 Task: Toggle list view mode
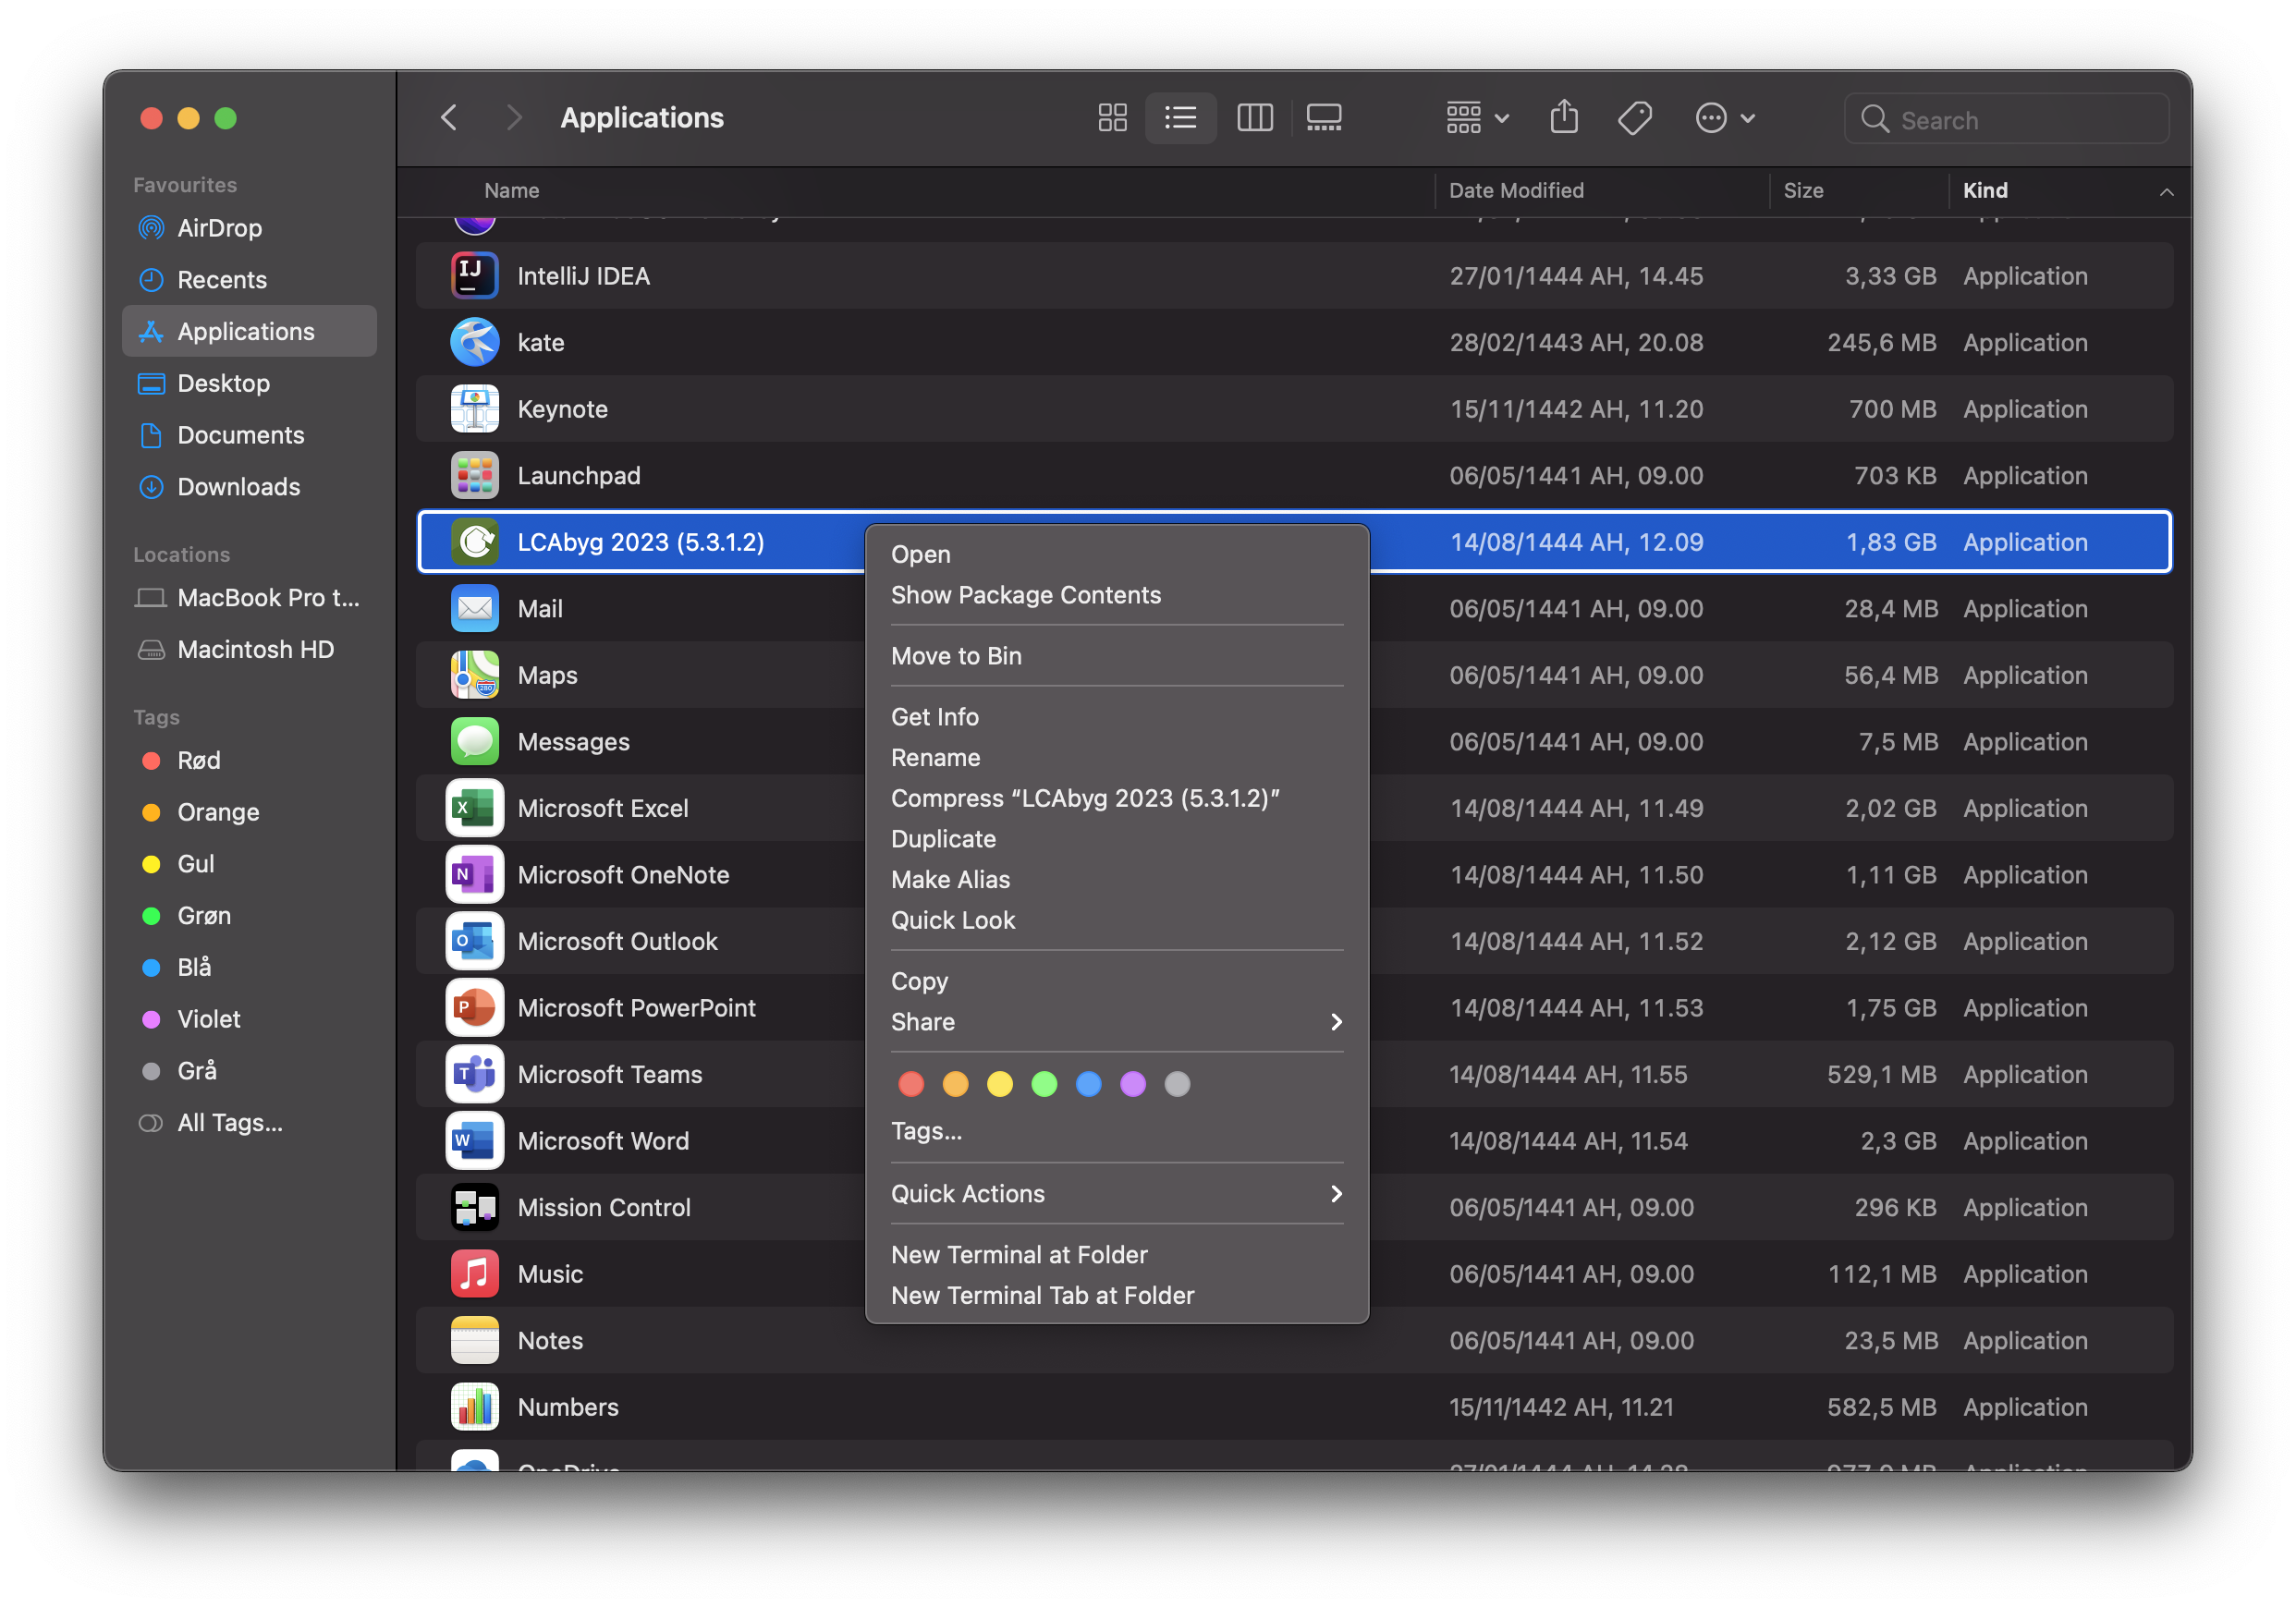[1180, 118]
